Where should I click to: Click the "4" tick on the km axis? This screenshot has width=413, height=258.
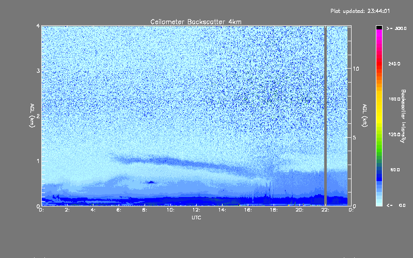click(x=38, y=26)
